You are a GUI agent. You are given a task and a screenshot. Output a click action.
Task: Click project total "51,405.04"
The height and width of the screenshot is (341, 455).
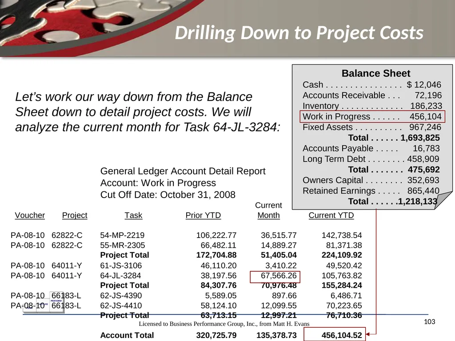point(279,255)
